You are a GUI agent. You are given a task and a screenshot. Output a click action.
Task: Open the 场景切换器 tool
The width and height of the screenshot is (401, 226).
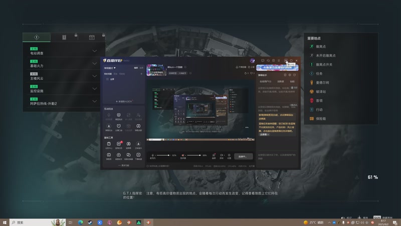click(x=128, y=156)
